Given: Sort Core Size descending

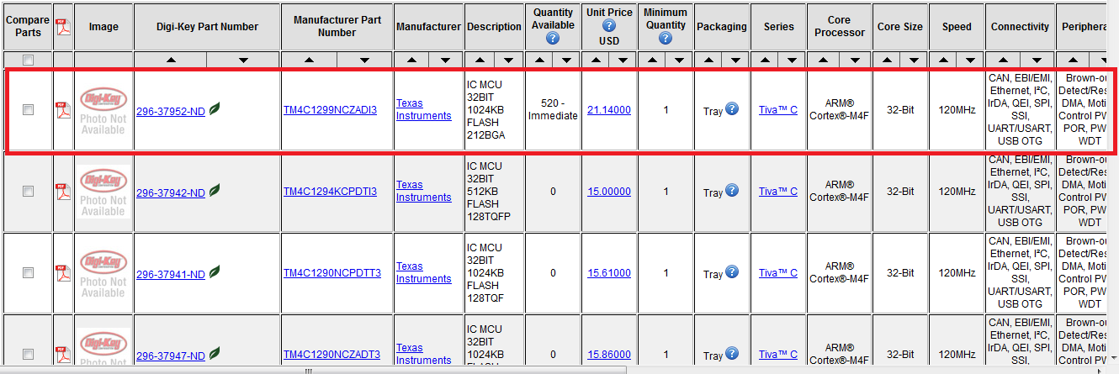Looking at the screenshot, I should pos(915,61).
